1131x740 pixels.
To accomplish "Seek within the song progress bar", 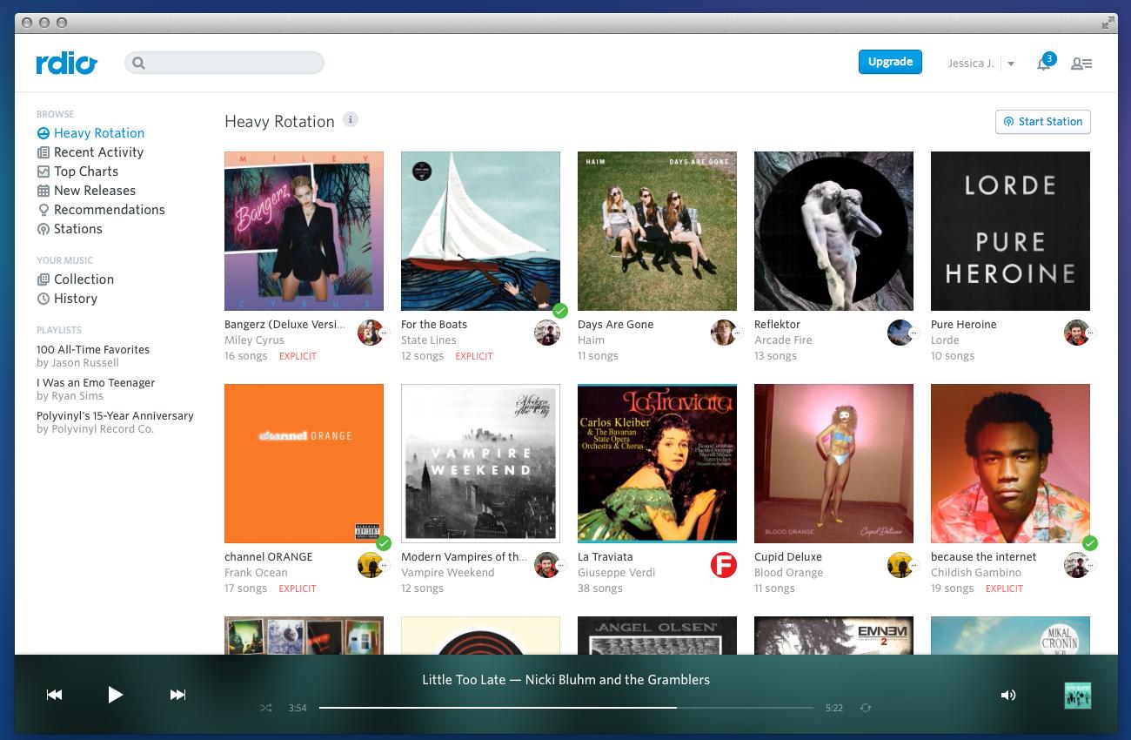I will click(x=566, y=708).
